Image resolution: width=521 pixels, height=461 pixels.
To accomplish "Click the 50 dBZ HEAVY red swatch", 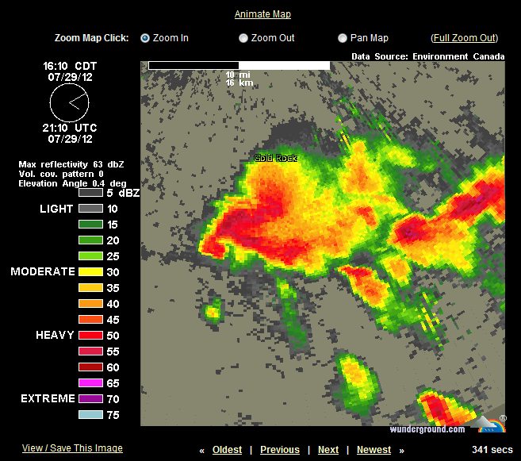I will pyautogui.click(x=90, y=336).
